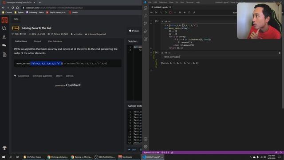Viewport: 284px width, 160px height.
Task: Switch to the Output tab
Action: pyautogui.click(x=37, y=41)
